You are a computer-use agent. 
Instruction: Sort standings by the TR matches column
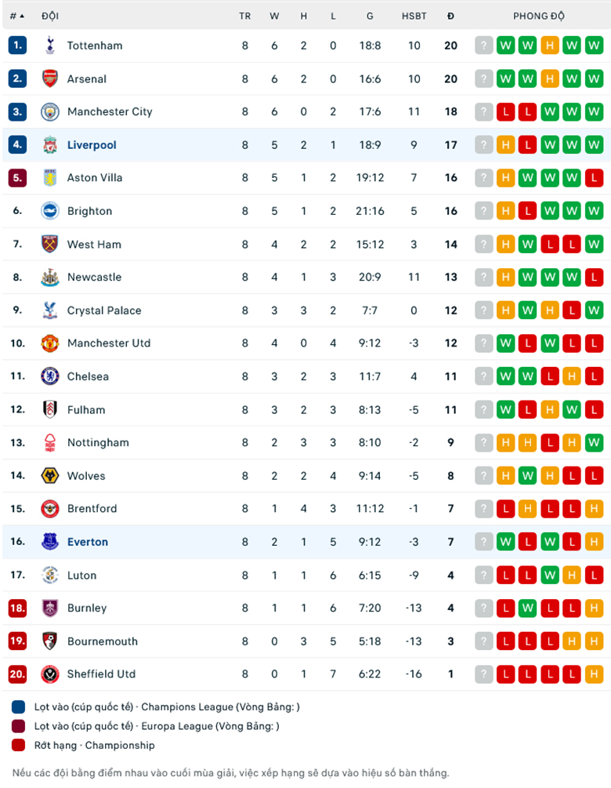click(245, 16)
